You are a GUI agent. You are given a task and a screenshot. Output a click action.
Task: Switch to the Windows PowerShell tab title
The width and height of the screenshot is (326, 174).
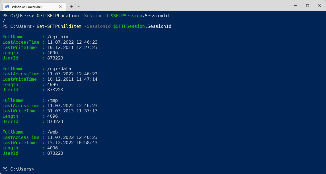(x=29, y=6)
